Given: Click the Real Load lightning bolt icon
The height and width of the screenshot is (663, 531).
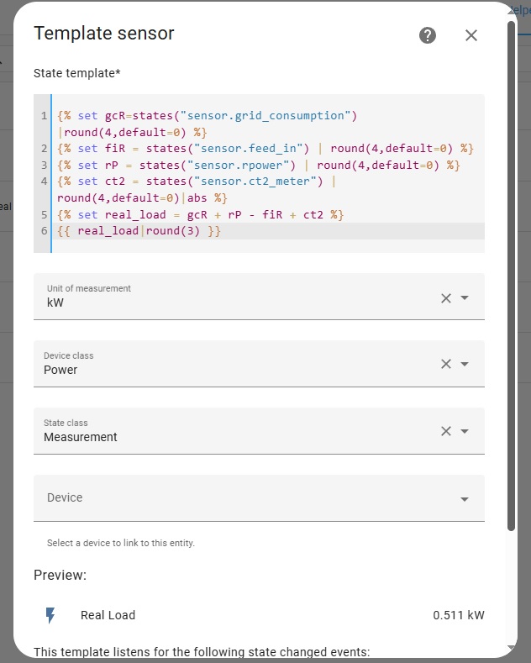Looking at the screenshot, I should click(50, 615).
